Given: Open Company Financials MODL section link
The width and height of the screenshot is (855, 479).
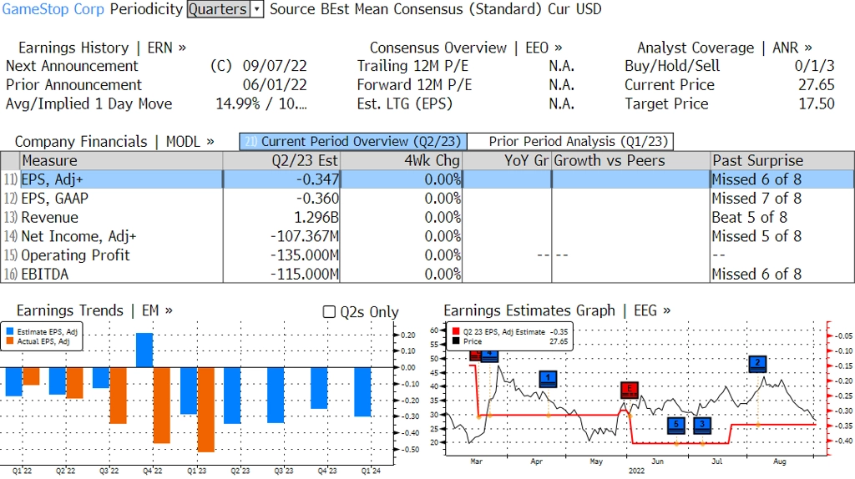Looking at the screenshot, I should point(114,142).
